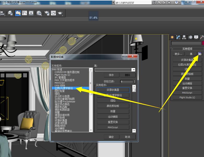Select the 塌陷 slot button in the dialog

113,101
